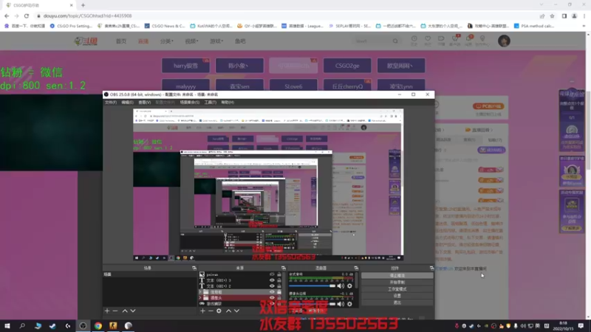The height and width of the screenshot is (332, 591).
Task: Expand the red highlighted source group
Action: (x=200, y=297)
